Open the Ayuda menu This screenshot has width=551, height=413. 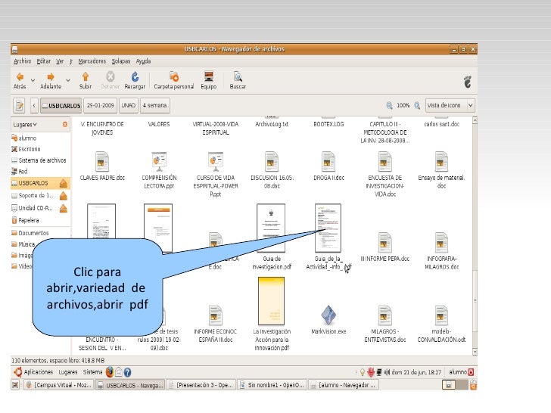tap(143, 61)
